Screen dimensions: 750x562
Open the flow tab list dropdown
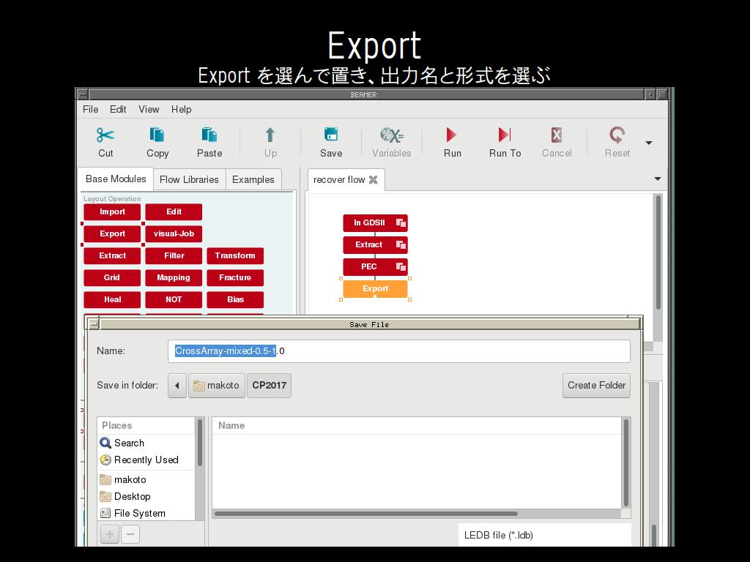tap(658, 179)
